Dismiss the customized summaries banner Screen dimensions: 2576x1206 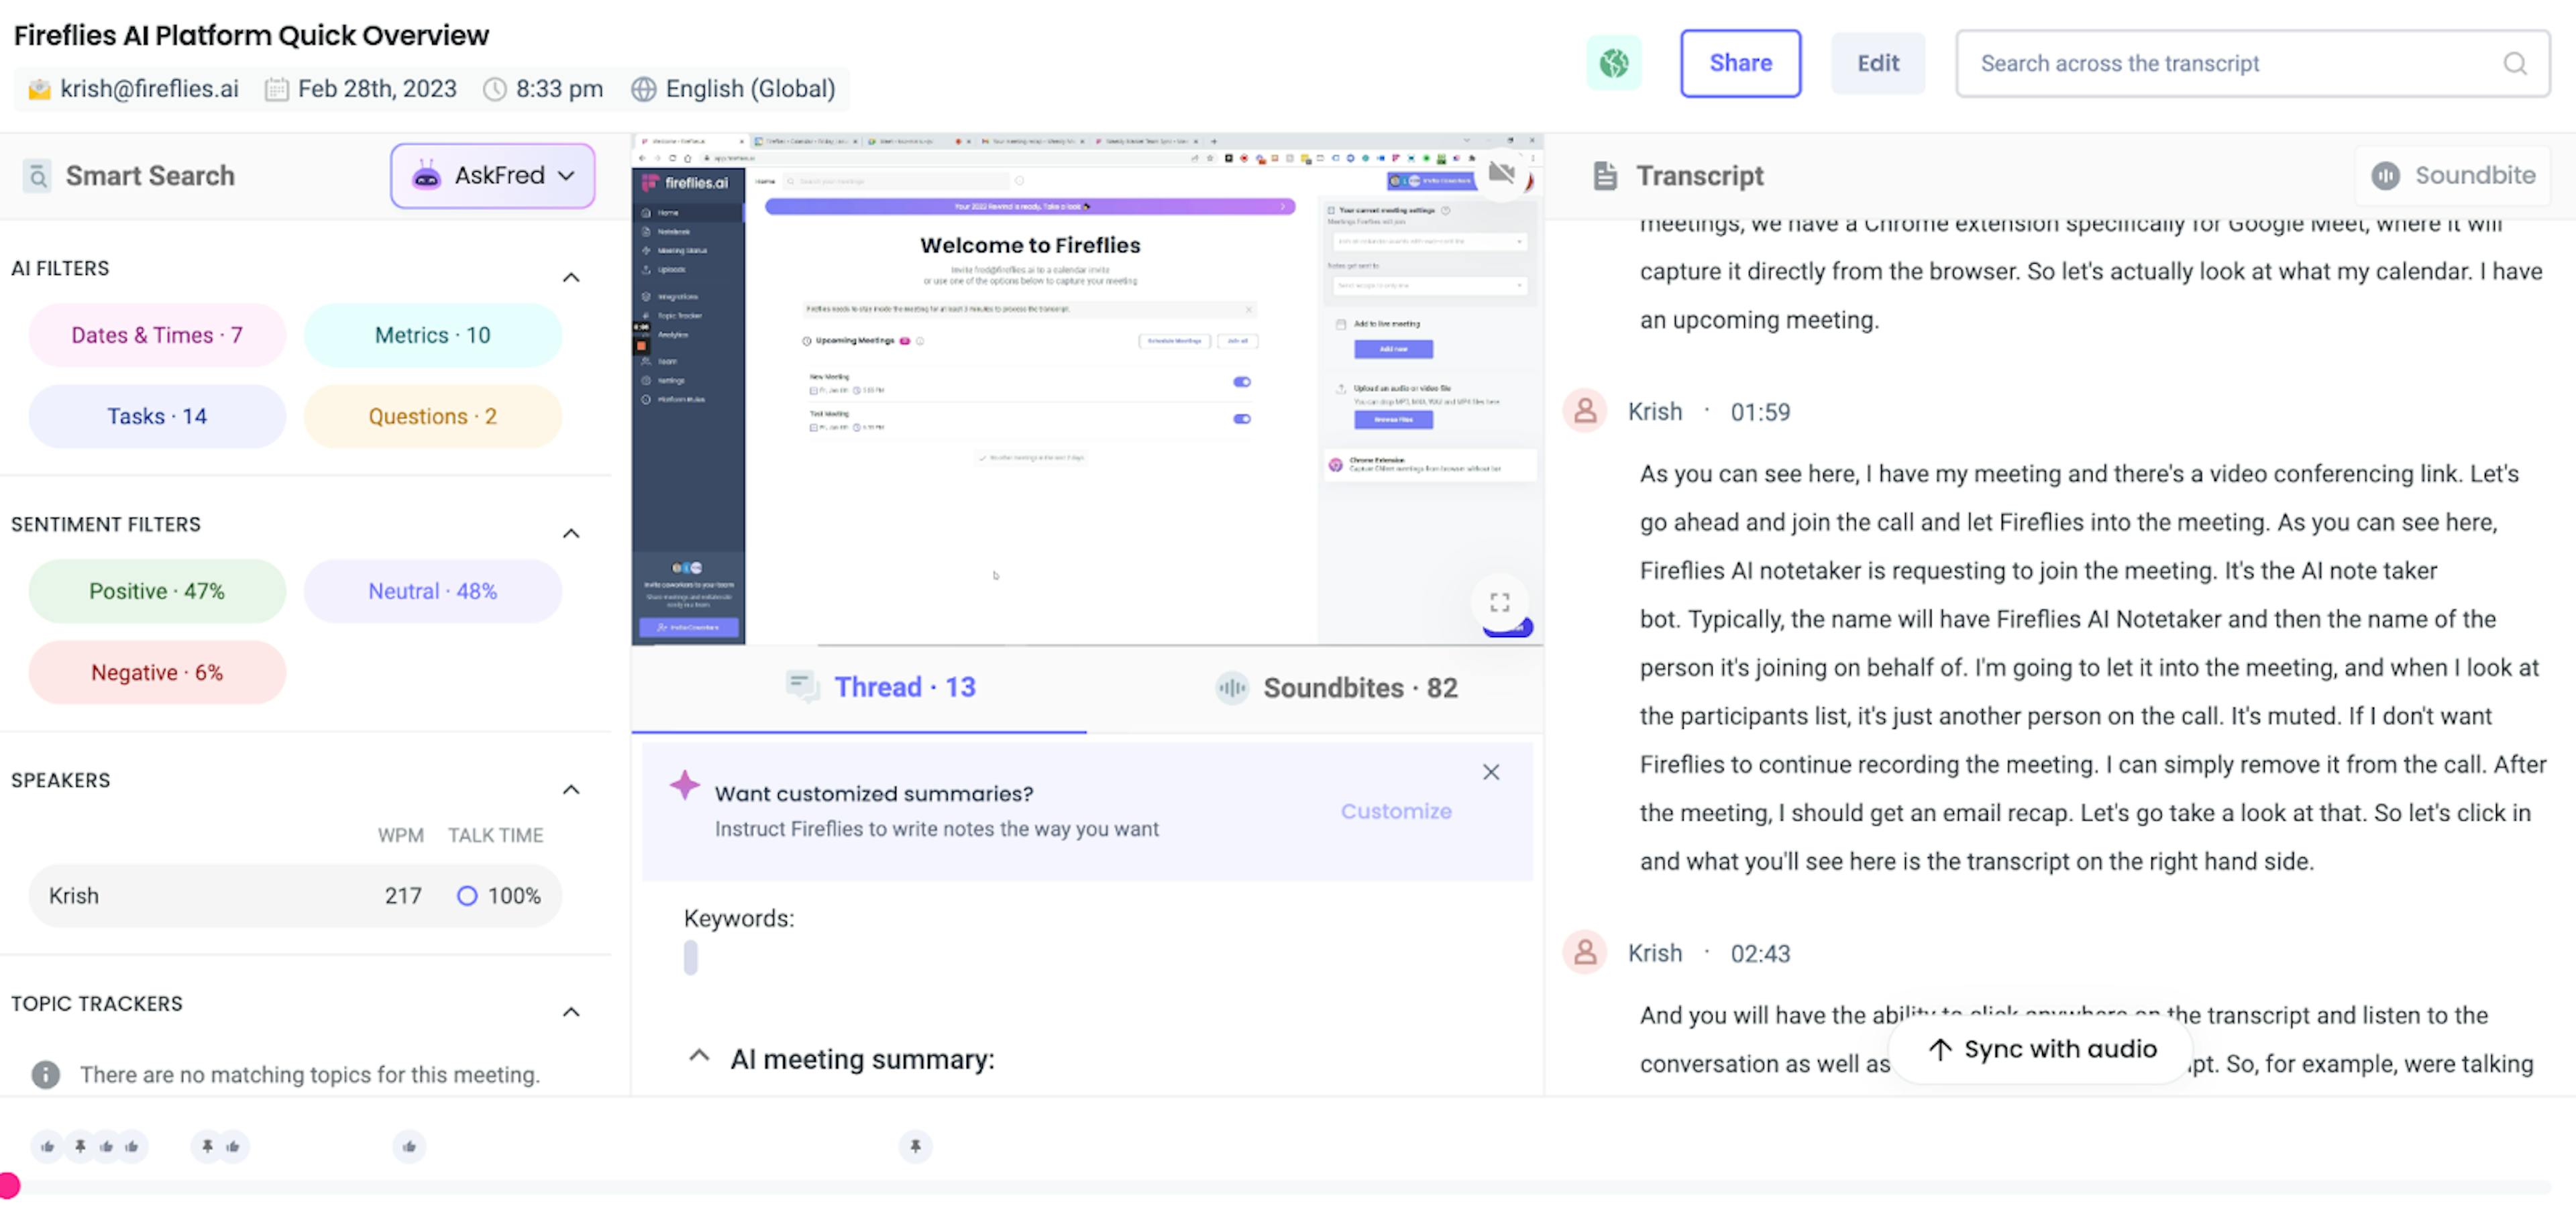1490,771
